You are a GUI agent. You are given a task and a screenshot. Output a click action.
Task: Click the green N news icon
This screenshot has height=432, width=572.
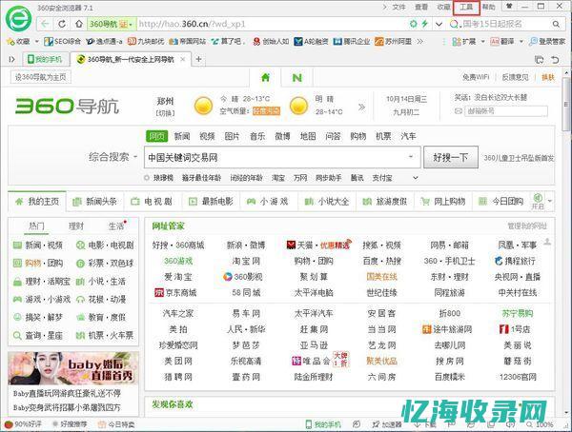297,78
